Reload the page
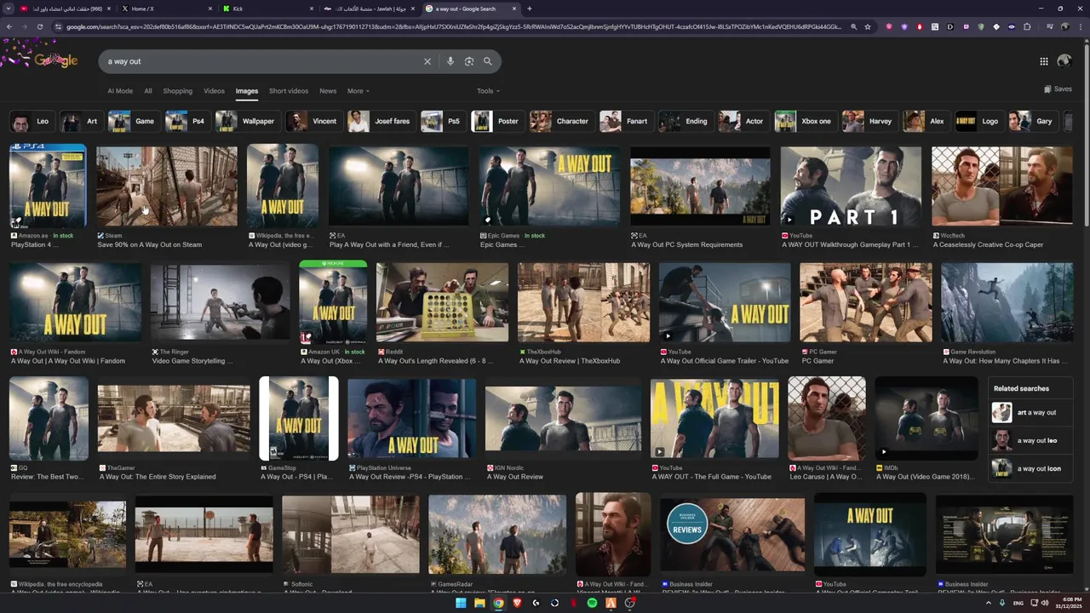The height and width of the screenshot is (613, 1090). coord(39,26)
